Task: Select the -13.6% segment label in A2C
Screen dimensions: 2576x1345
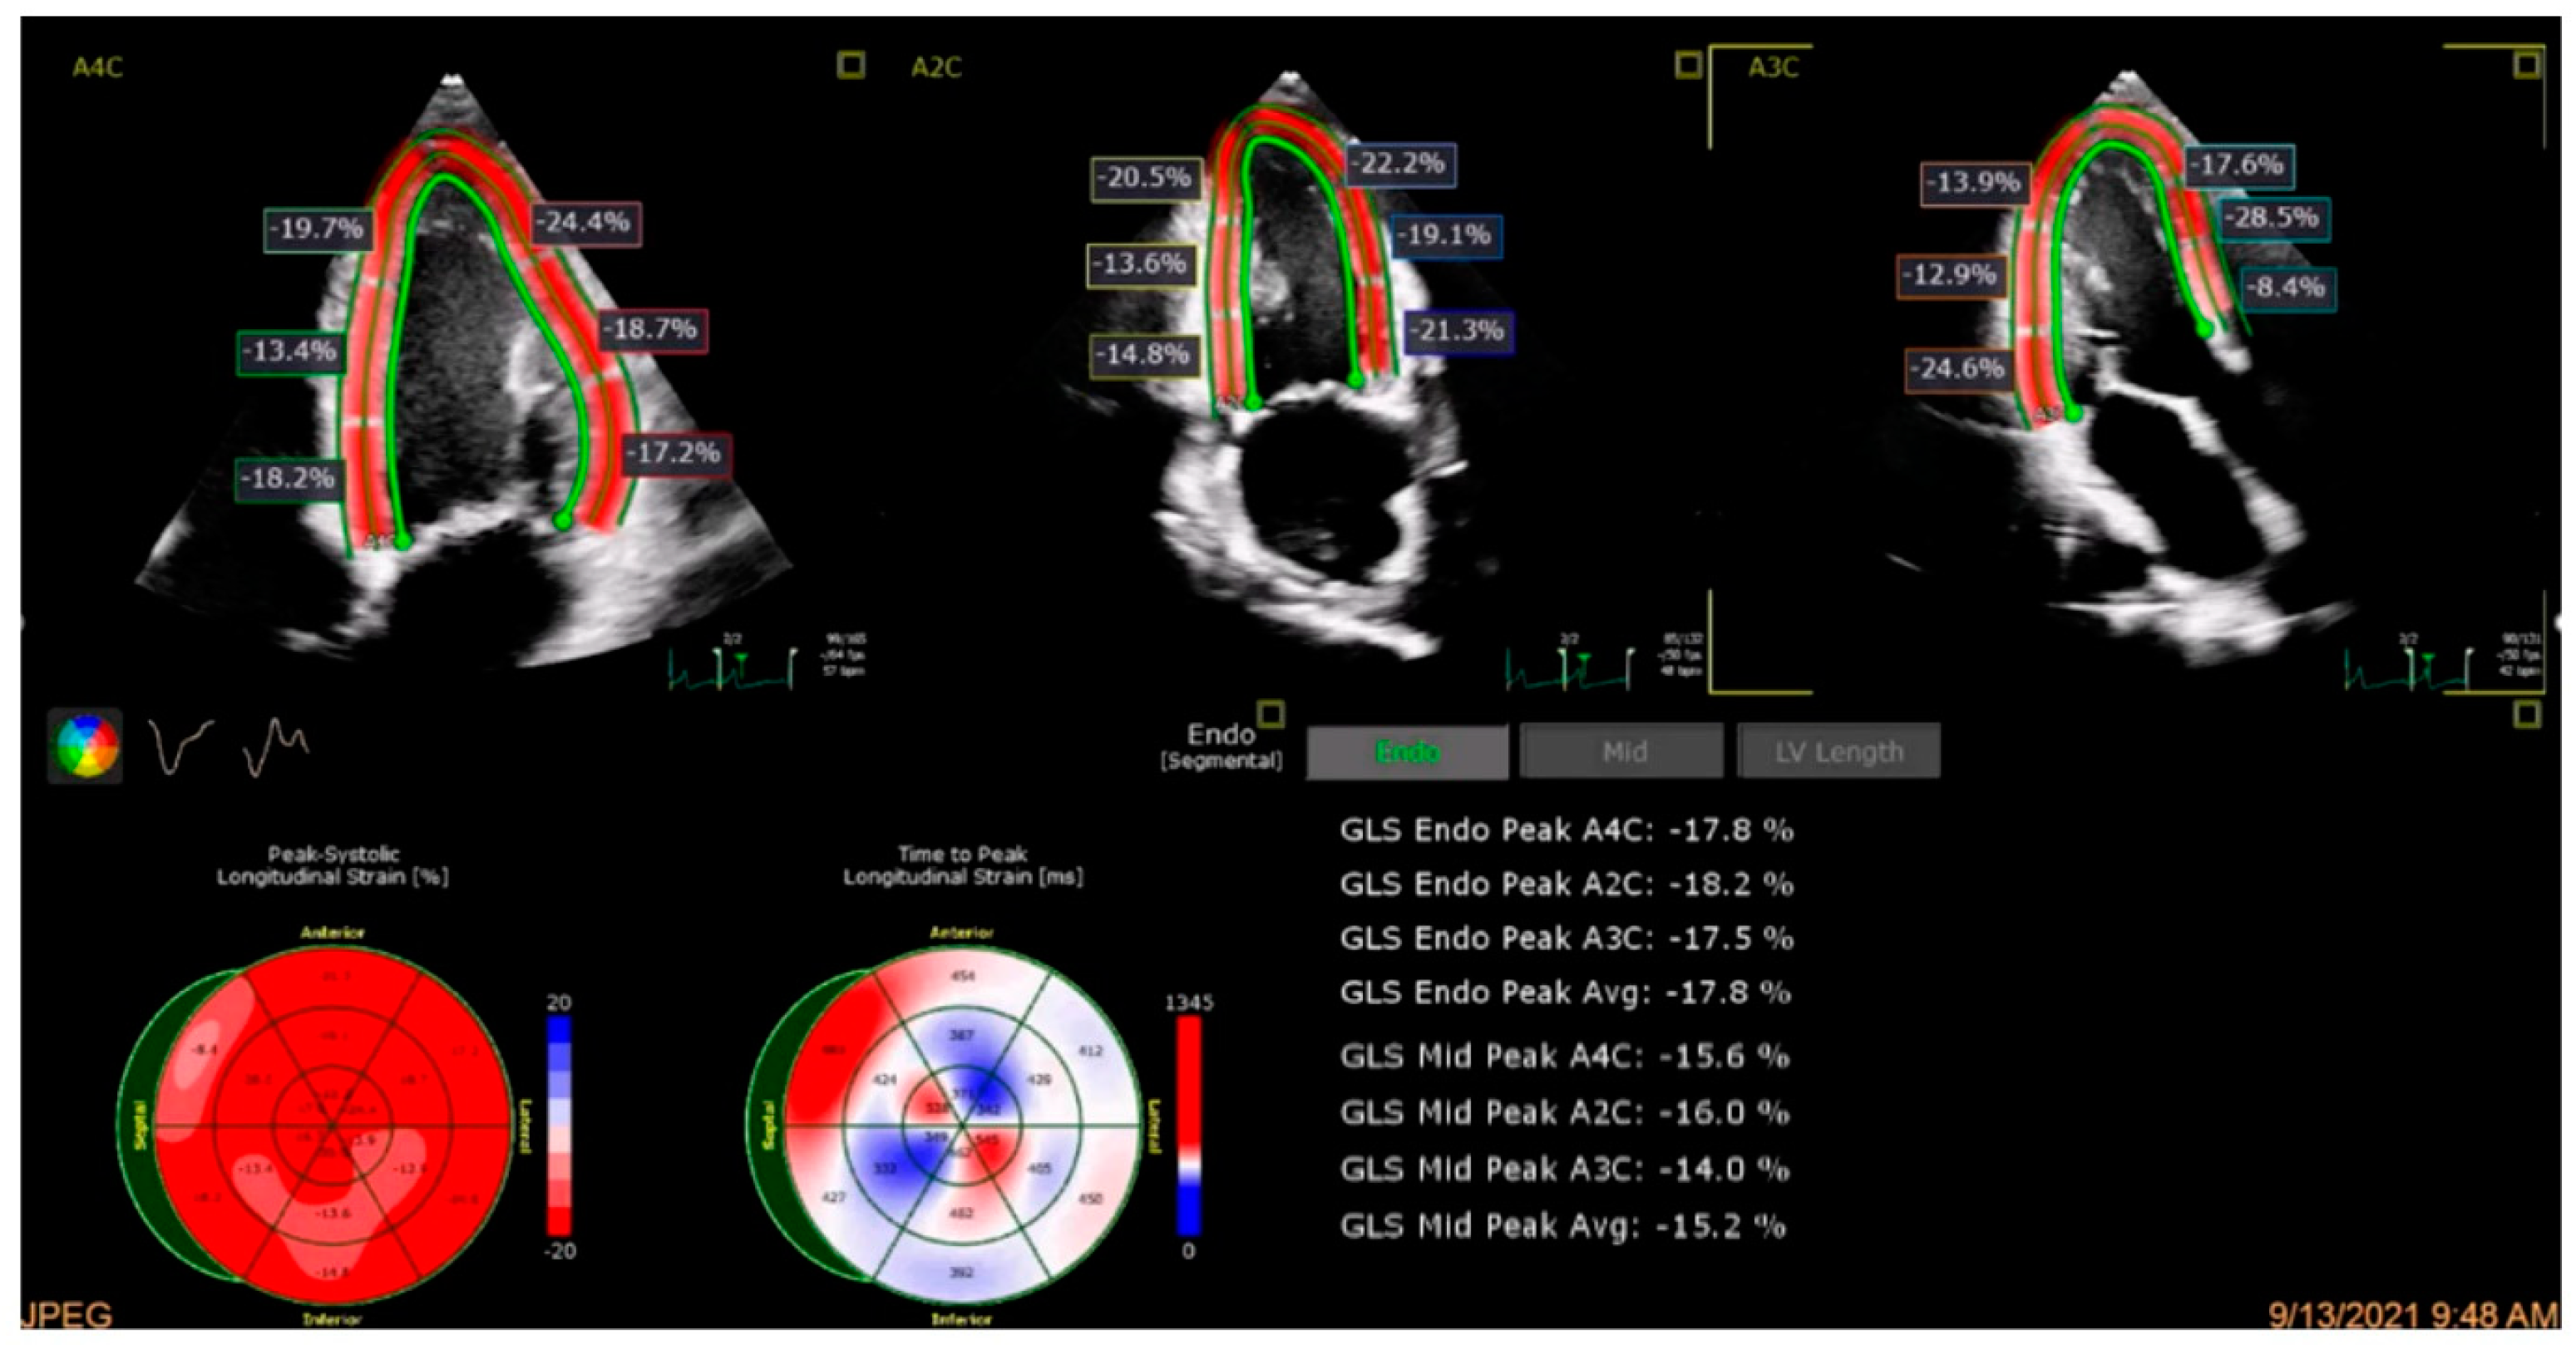Action: coord(1141,265)
